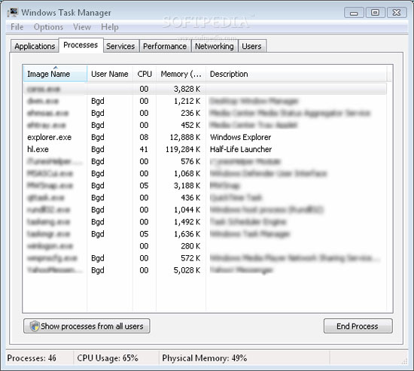Click the 1,492 K memory value
Screen dimensions: 414x371
(x=187, y=222)
